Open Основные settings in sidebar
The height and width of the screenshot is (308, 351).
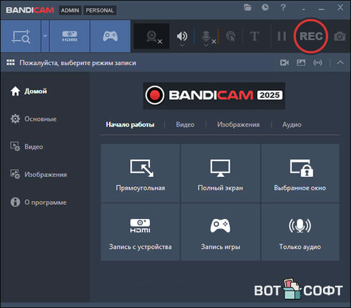[x=33, y=119]
